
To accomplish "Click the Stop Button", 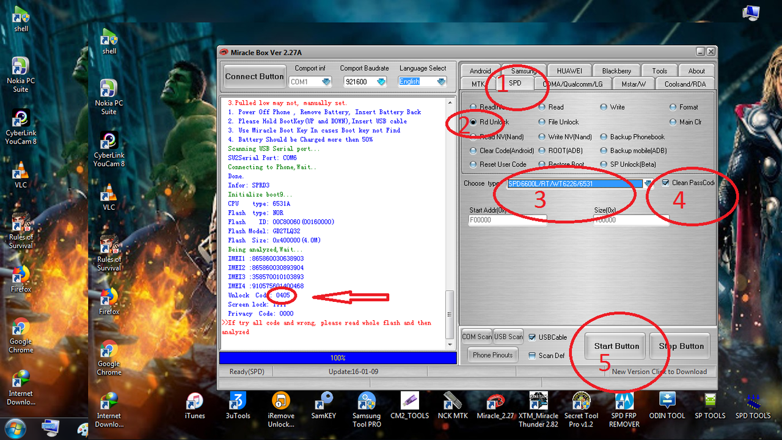I will click(x=681, y=346).
